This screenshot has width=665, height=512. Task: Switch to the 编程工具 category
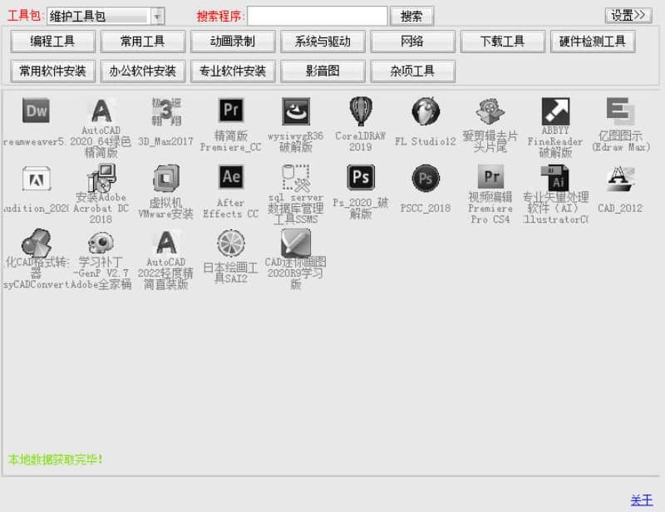coord(52,42)
